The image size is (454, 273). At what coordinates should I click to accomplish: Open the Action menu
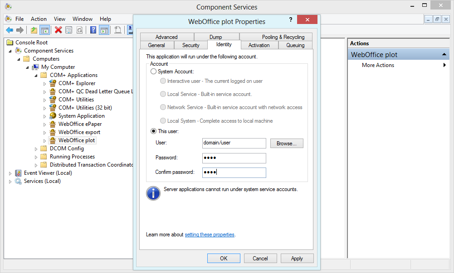(x=39, y=19)
